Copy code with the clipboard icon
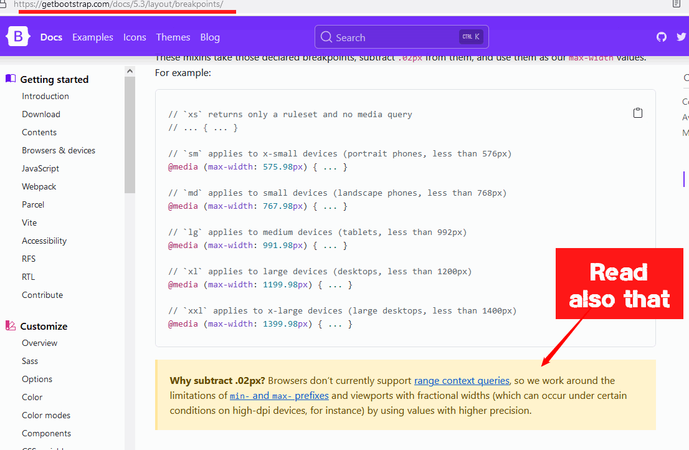Viewport: 689px width, 450px height. coord(637,113)
